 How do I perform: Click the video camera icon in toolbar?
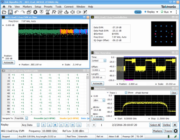tap(79, 12)
